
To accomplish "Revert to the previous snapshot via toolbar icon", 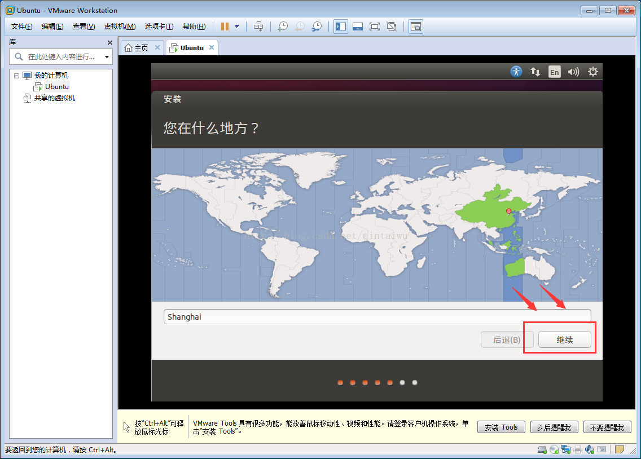I will coord(300,27).
